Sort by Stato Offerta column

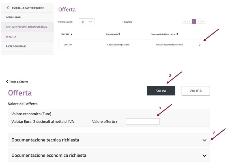click(119, 34)
